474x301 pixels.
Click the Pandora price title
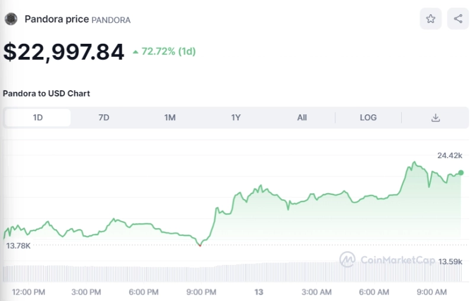point(56,19)
